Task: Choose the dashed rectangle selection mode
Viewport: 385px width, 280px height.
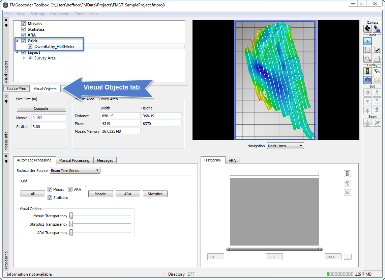Action: (367, 50)
